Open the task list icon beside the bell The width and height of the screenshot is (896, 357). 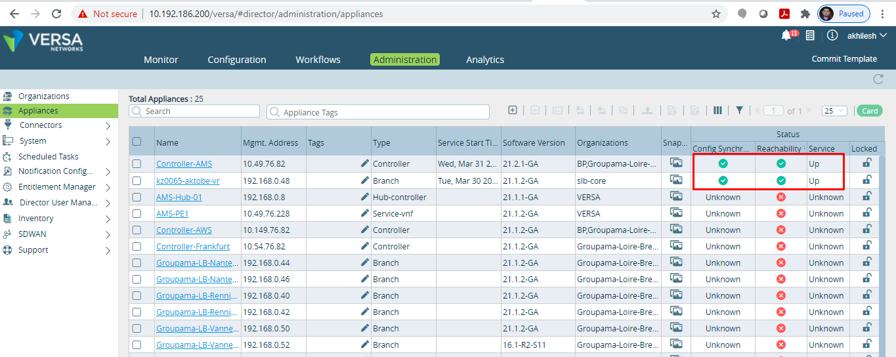point(811,35)
